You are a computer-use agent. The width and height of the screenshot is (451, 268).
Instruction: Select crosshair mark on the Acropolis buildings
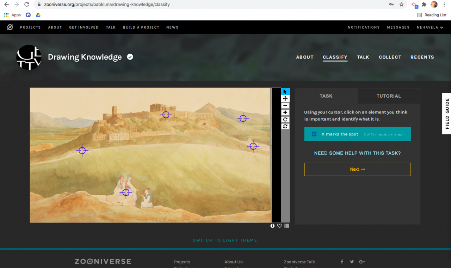tap(166, 115)
